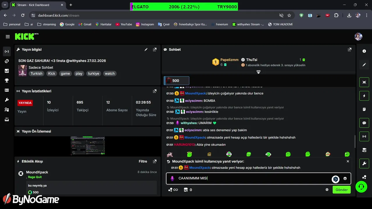Image resolution: width=372 pixels, height=209 pixels.
Task: Click the clip capture icon in right sidebar
Action: click(364, 82)
